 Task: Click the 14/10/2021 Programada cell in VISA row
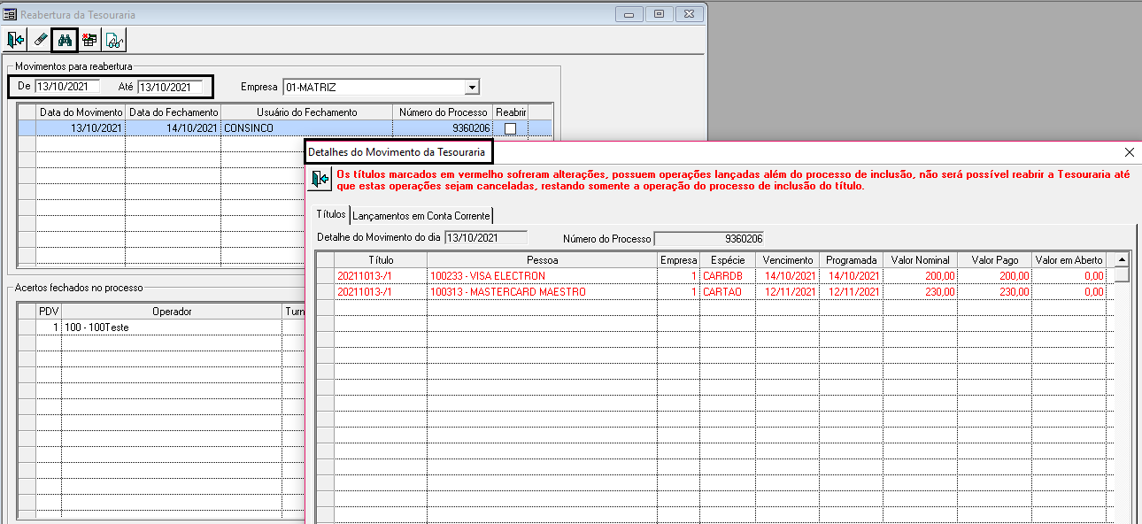[852, 275]
